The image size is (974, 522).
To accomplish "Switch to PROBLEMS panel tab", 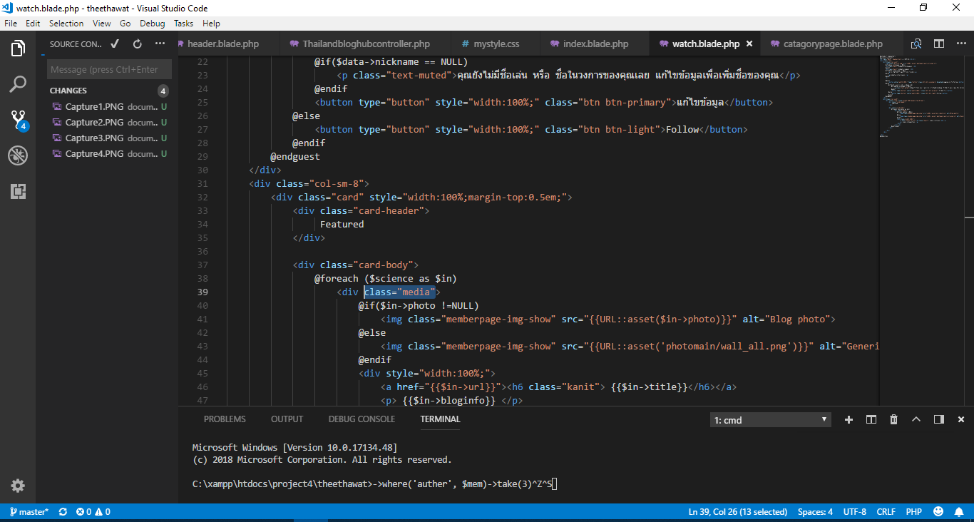I will 225,419.
